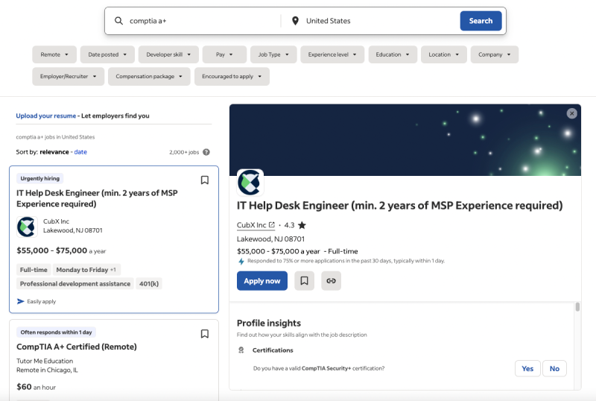Click the Upload your resume link
Image resolution: width=596 pixels, height=401 pixels.
tap(46, 116)
